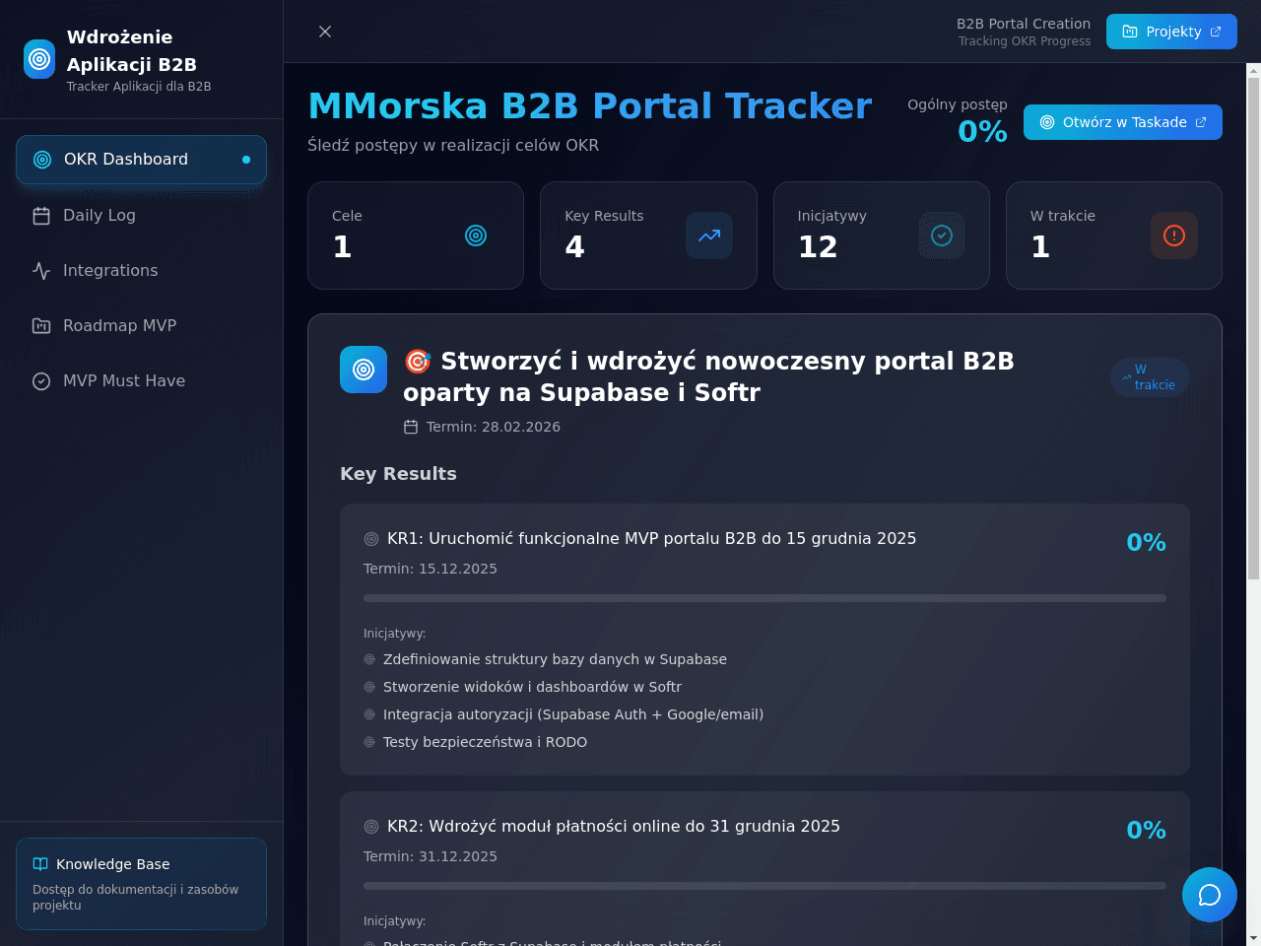This screenshot has height=946, width=1261.
Task: Click the KR1 progress bar
Action: click(764, 598)
